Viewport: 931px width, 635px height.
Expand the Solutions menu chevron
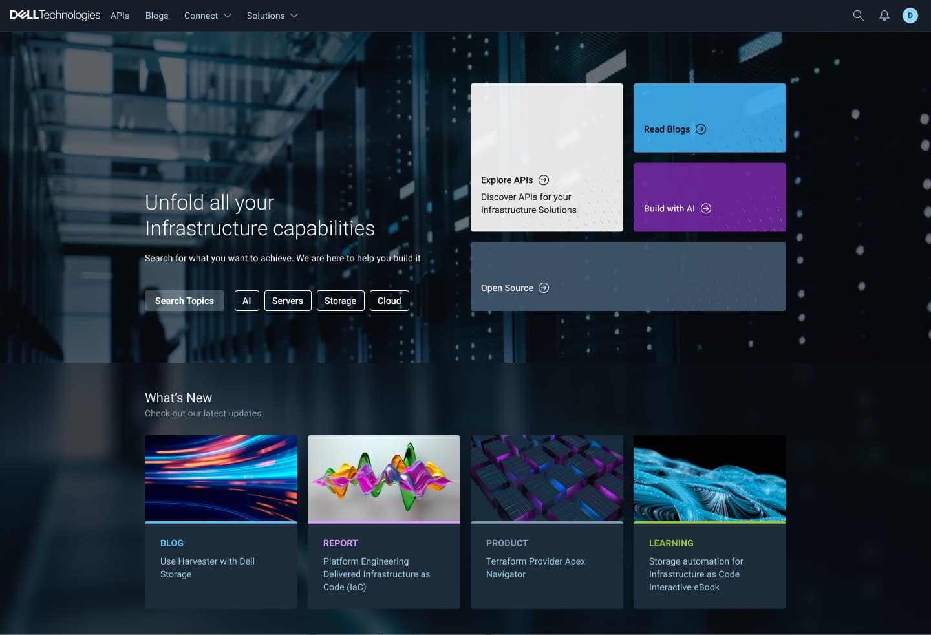click(294, 16)
